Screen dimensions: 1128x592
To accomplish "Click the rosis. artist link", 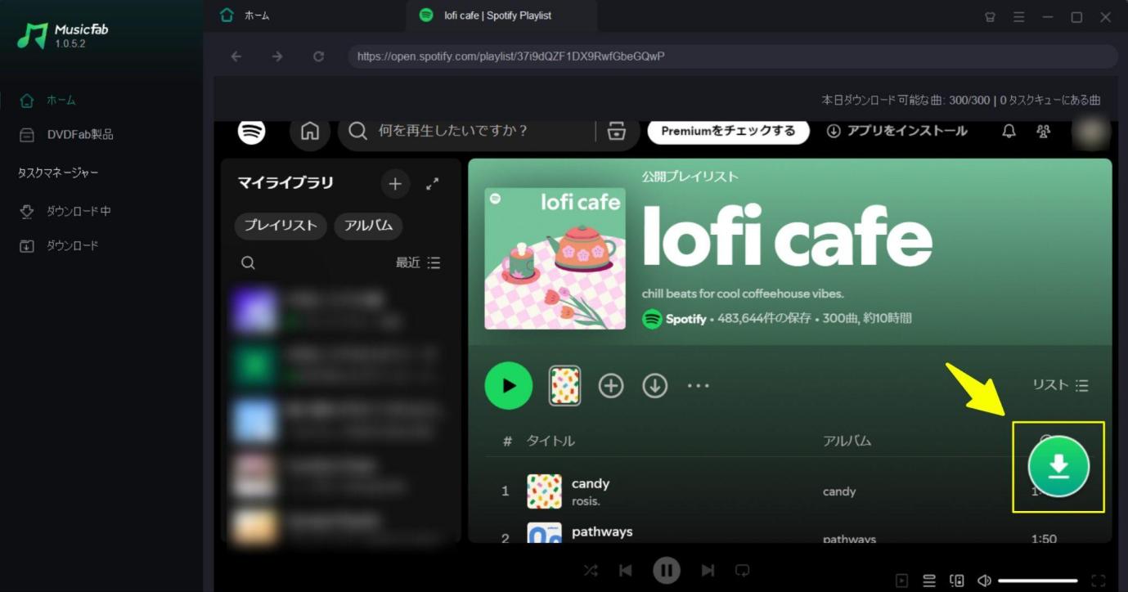I will pyautogui.click(x=586, y=500).
